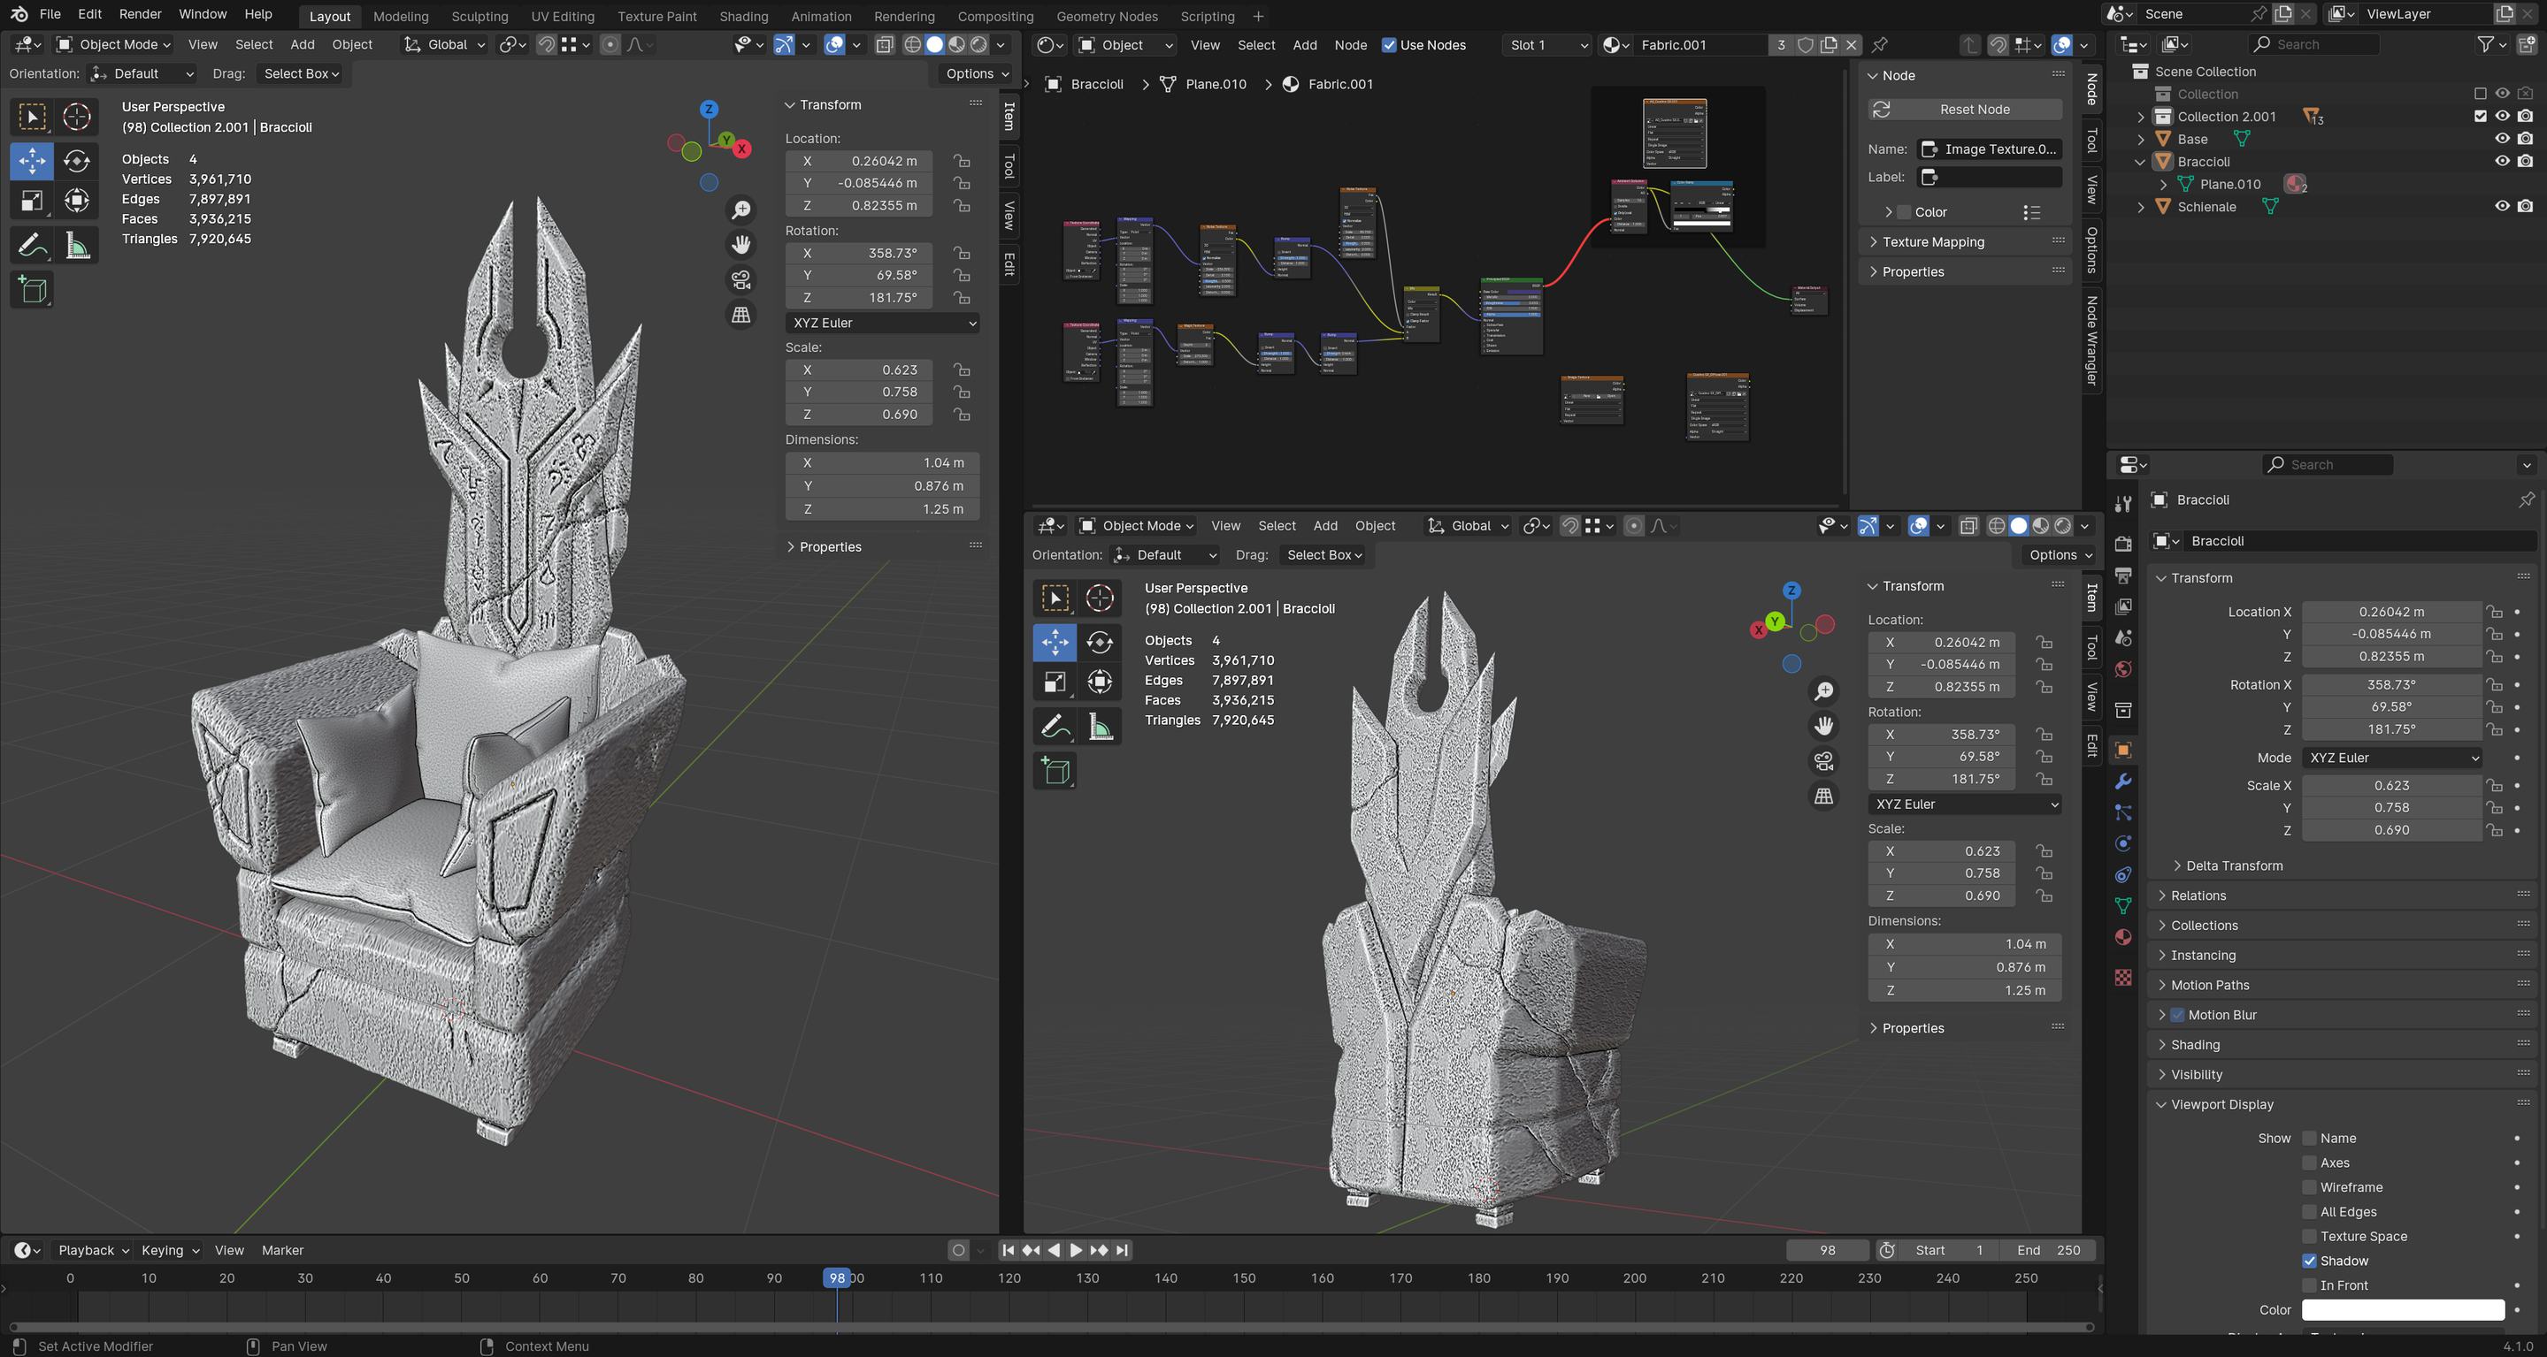Enable In Front viewport display checkbox
2547x1357 pixels.
pyautogui.click(x=2310, y=1286)
